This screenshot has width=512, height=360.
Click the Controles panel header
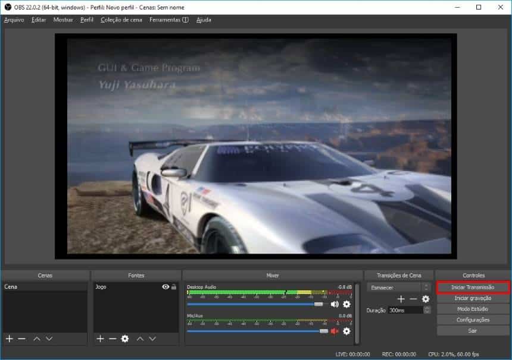[x=473, y=276]
